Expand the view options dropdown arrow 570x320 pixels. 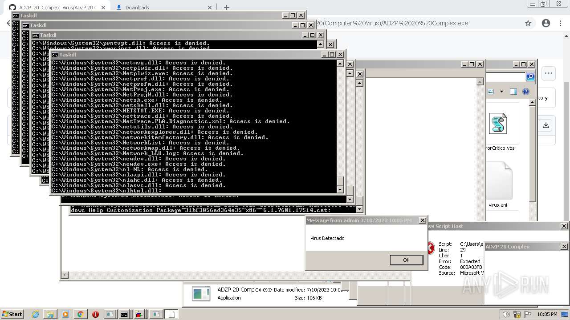(501, 92)
